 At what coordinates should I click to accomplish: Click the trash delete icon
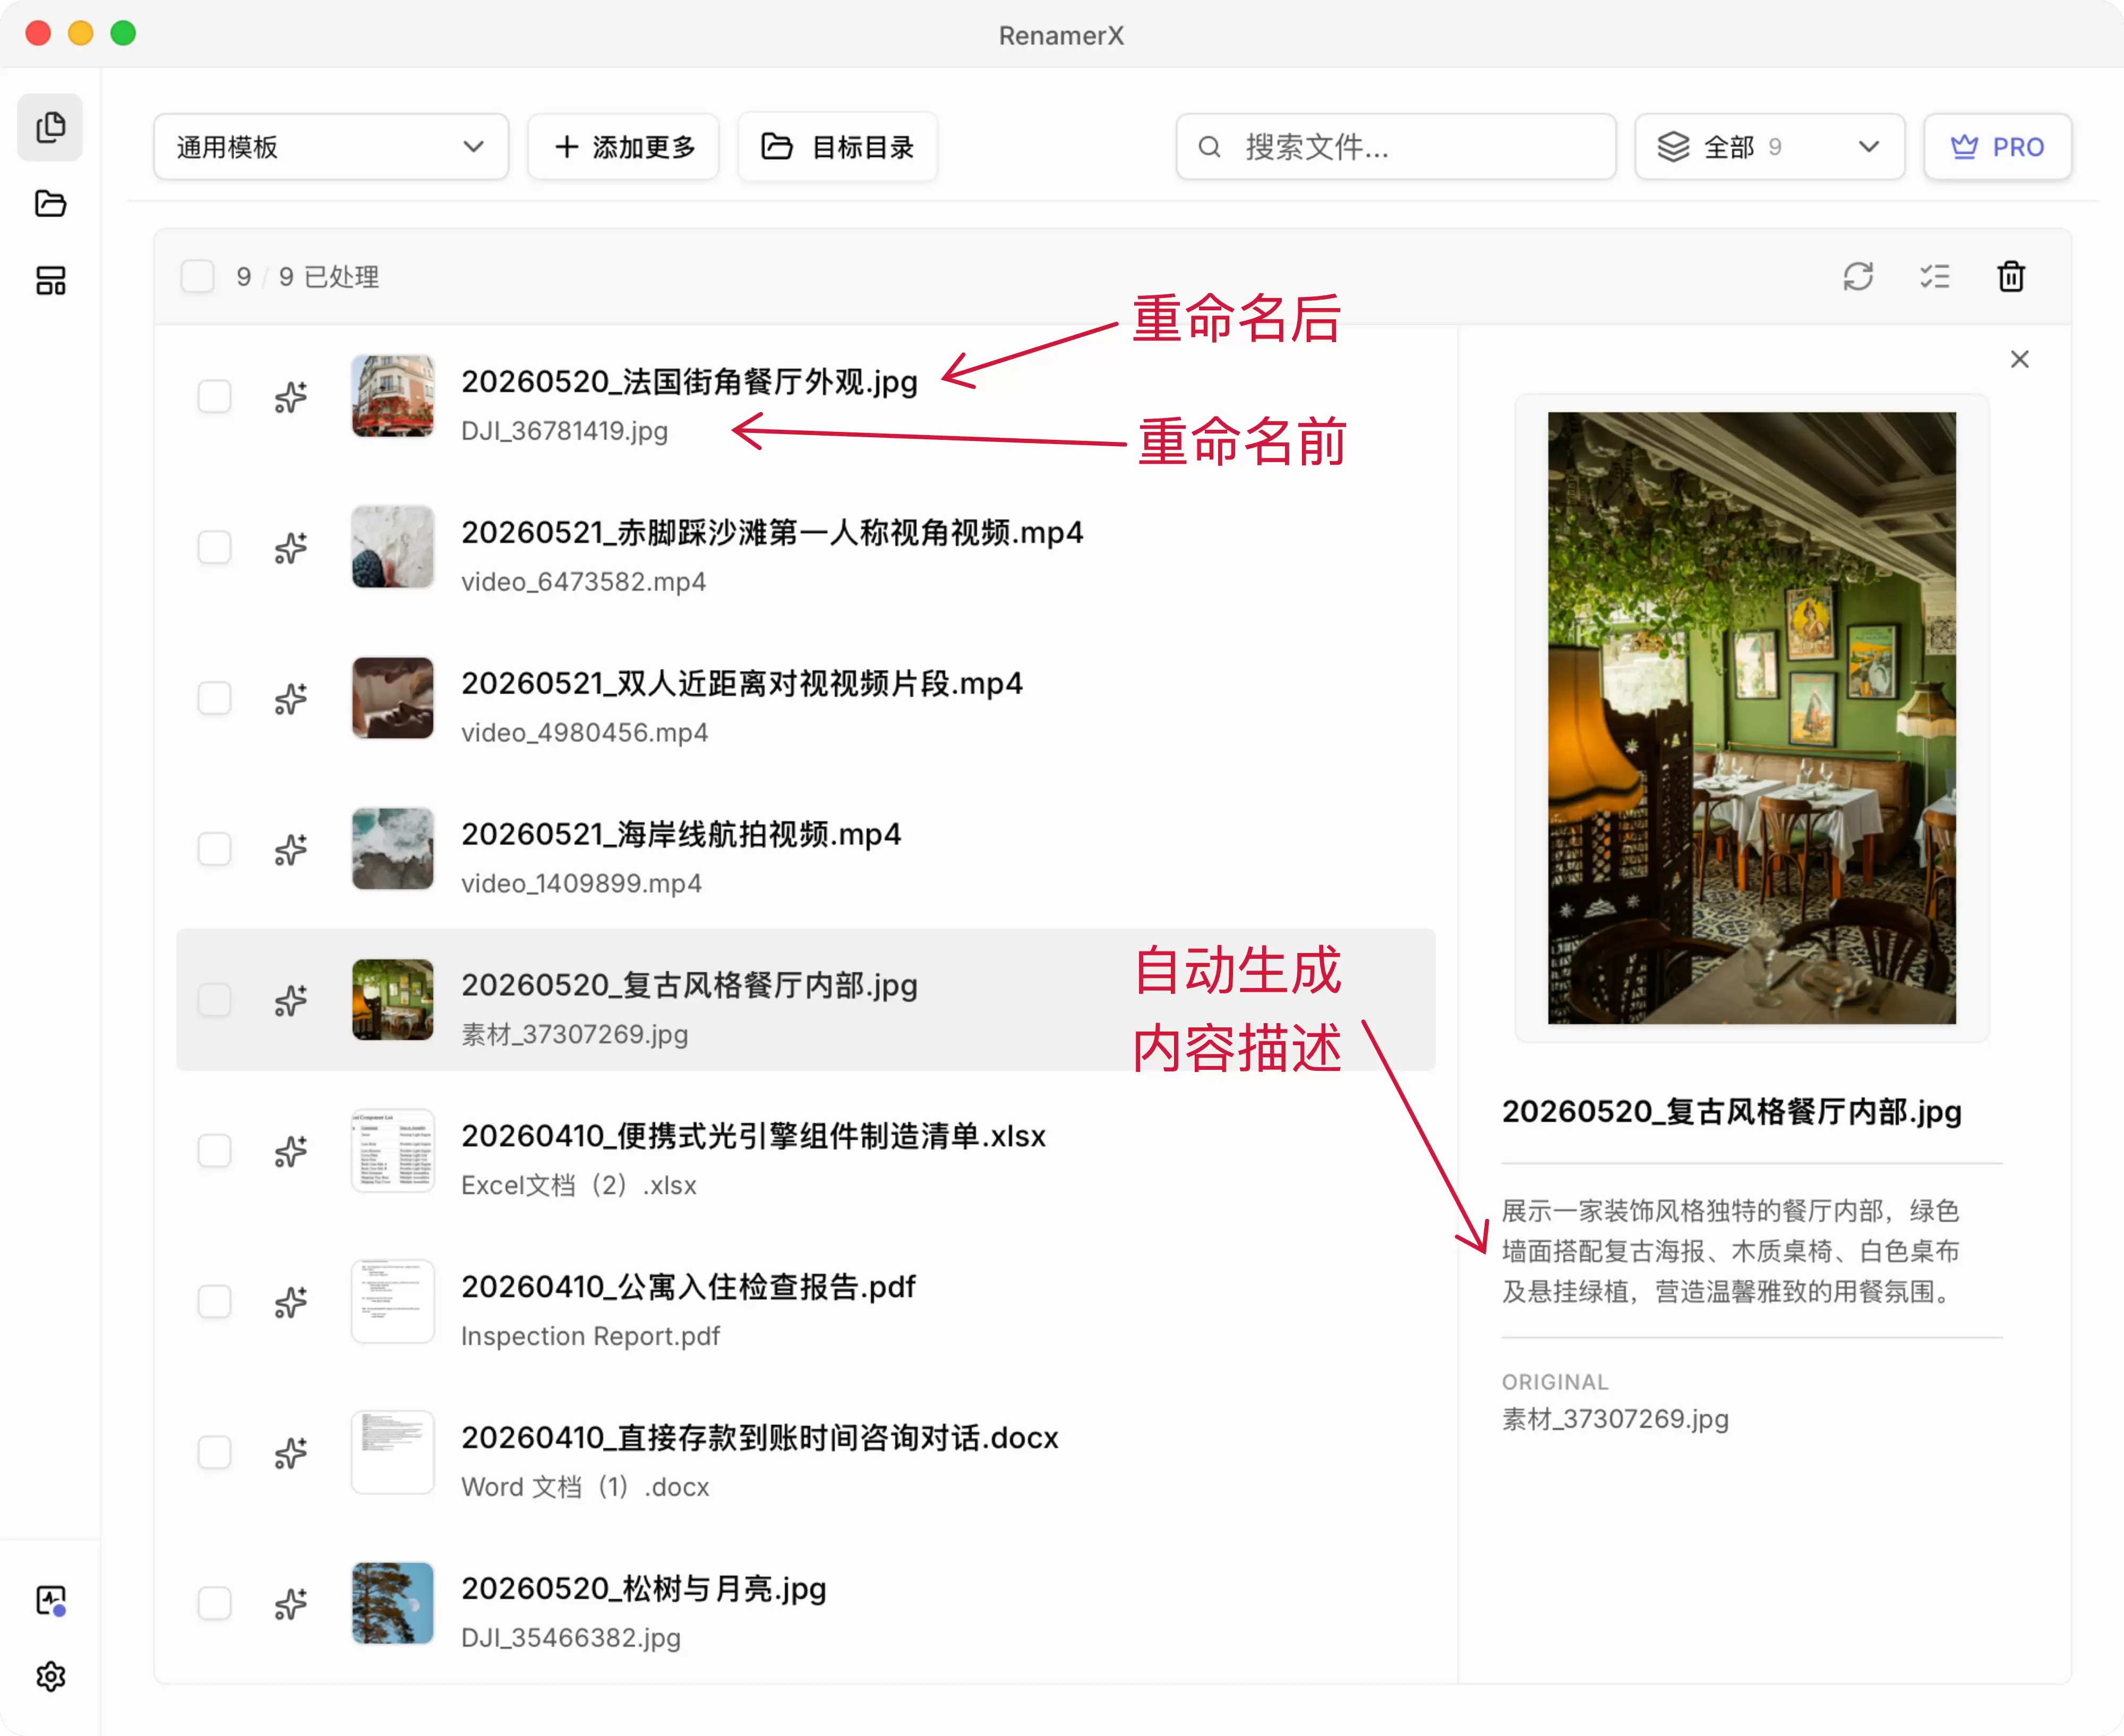(2011, 277)
